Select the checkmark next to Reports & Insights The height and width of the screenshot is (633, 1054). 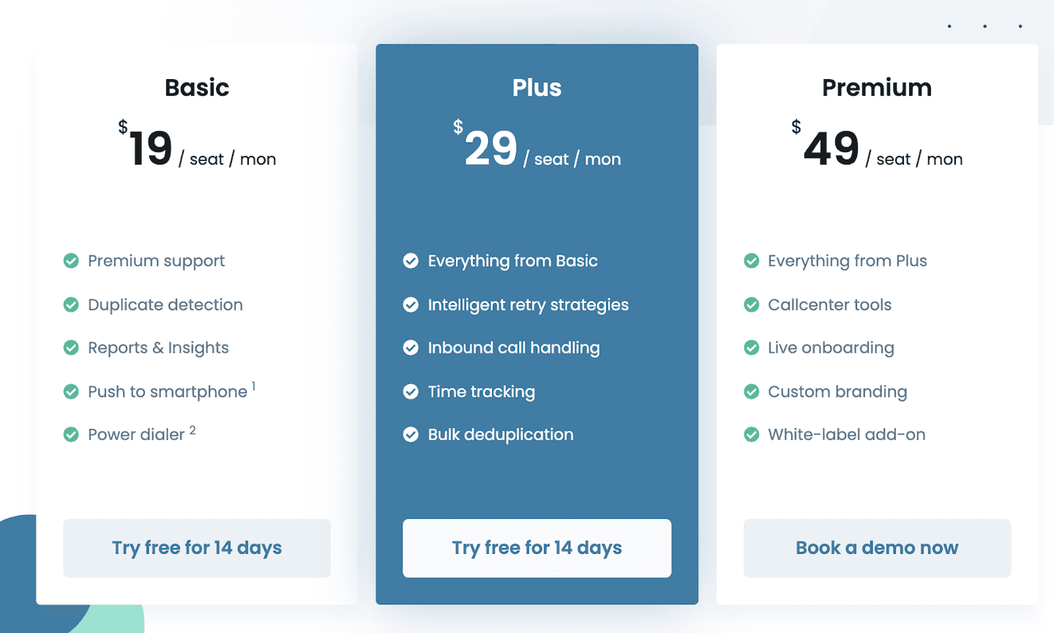[x=71, y=348]
